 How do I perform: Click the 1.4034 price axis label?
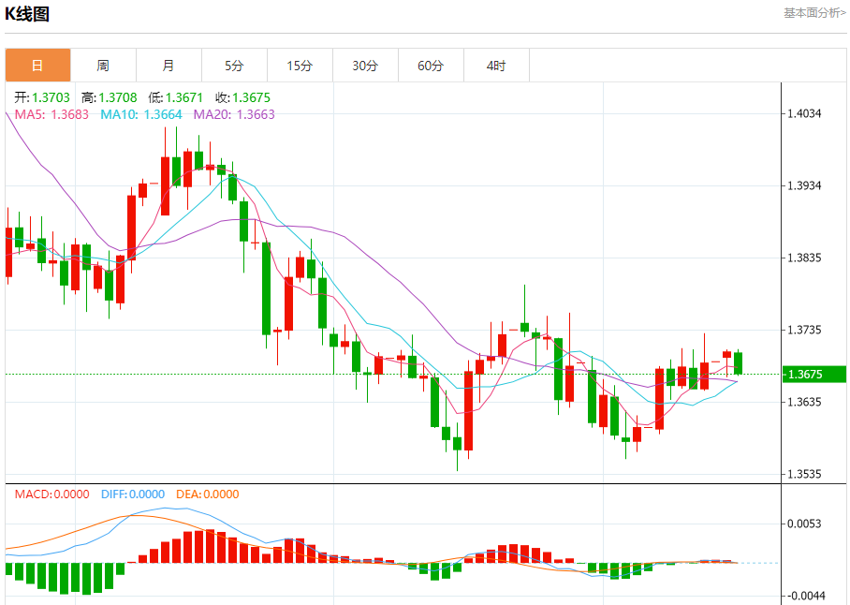click(804, 113)
